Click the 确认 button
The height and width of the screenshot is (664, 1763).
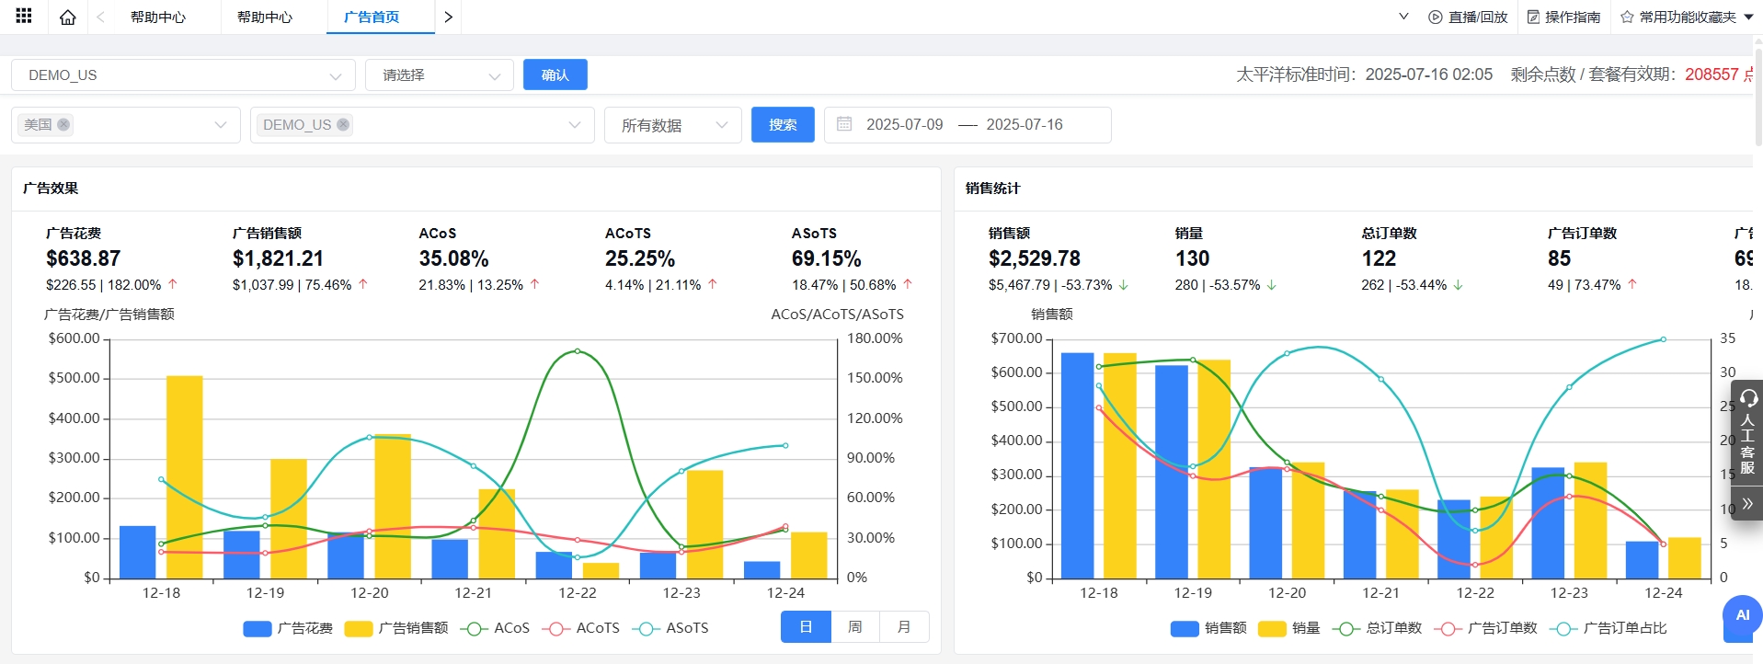[555, 74]
